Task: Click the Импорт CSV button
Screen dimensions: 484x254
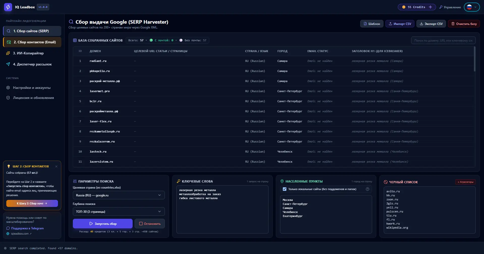Action: 400,24
